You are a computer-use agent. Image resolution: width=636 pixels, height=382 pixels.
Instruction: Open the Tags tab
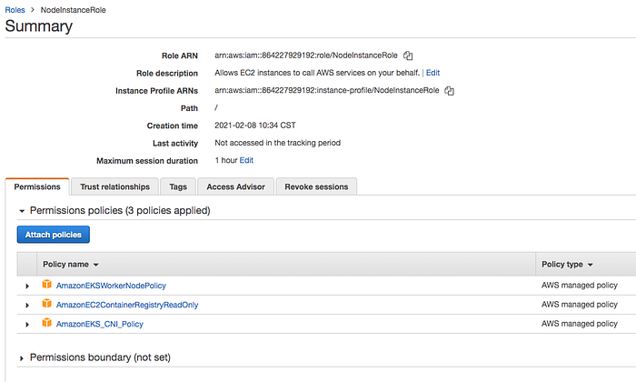point(178,186)
